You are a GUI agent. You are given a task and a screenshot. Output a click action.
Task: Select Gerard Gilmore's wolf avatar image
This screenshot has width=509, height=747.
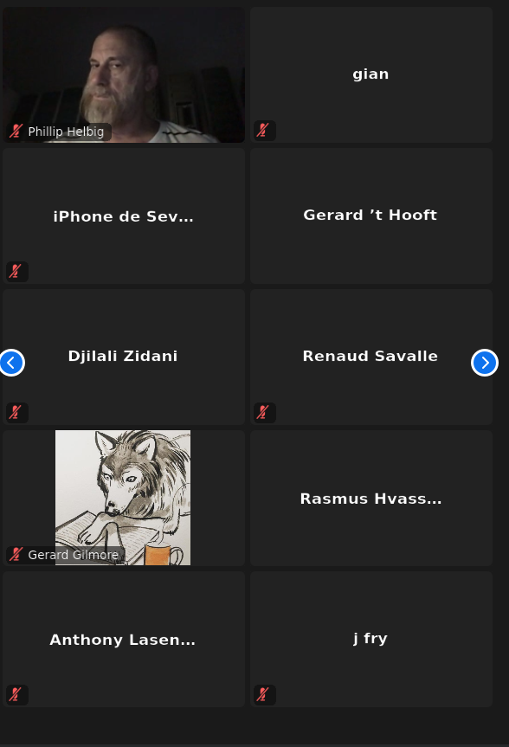click(123, 498)
